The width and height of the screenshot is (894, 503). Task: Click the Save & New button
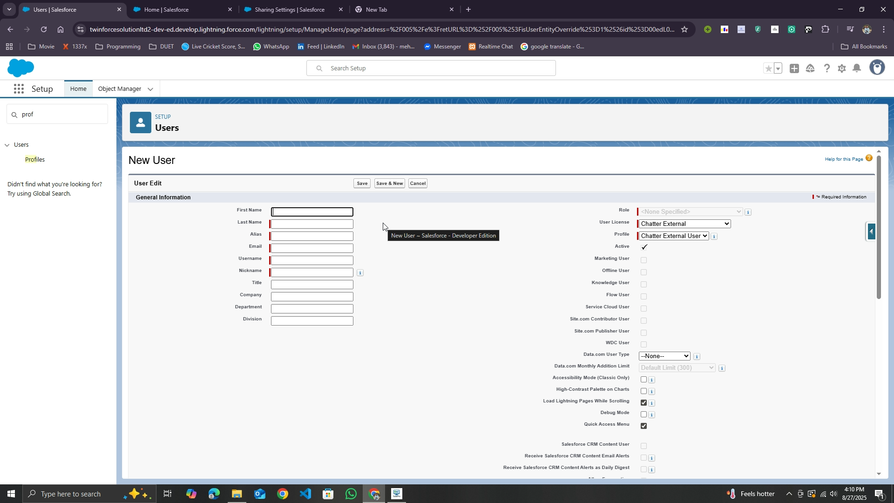(x=389, y=184)
